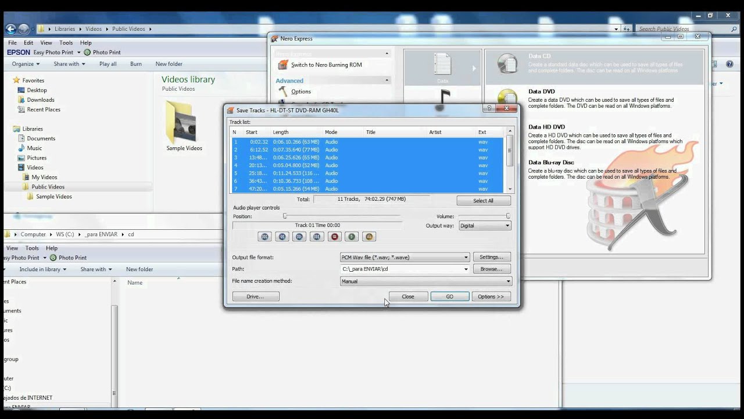Click the fast forward button in audio player
This screenshot has width=744, height=419.
click(299, 237)
